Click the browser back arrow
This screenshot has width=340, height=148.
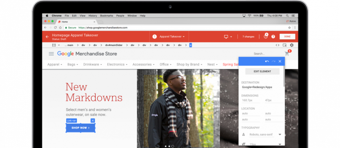45,27
